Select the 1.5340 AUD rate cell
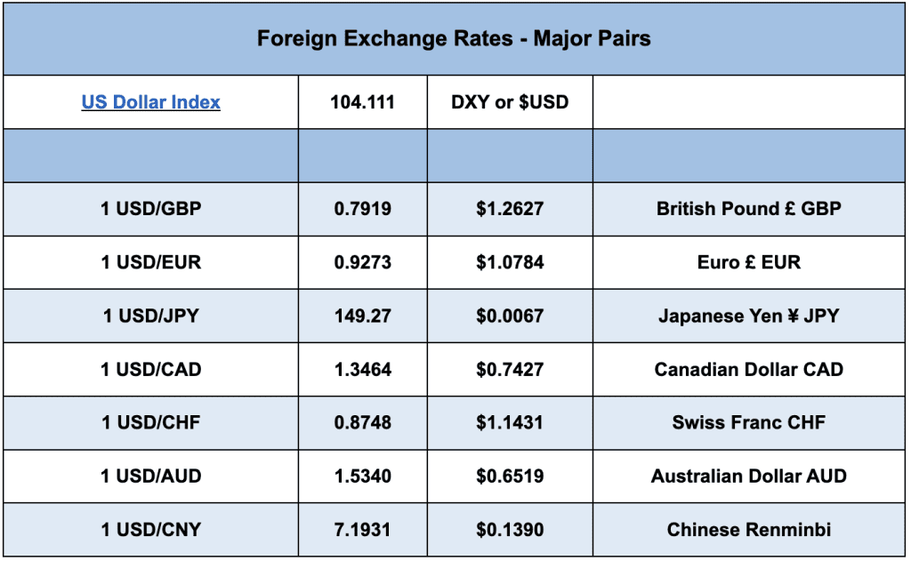The width and height of the screenshot is (911, 561). [362, 476]
